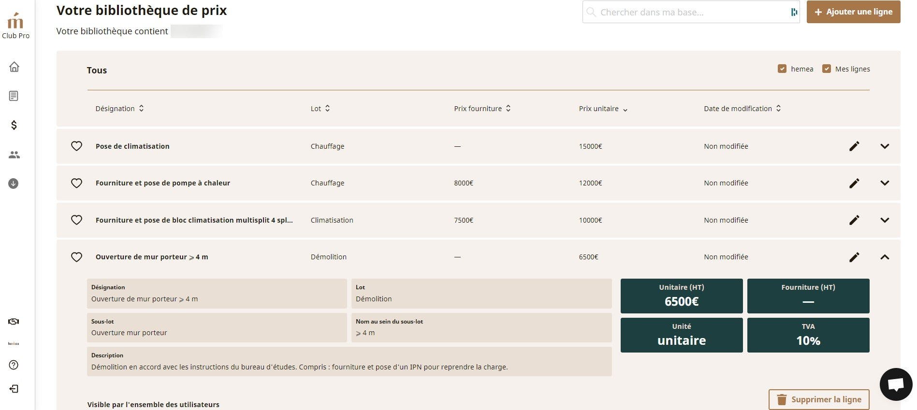This screenshot has height=410, width=917.
Task: Edit the Pose de climatisation line
Action: point(854,146)
